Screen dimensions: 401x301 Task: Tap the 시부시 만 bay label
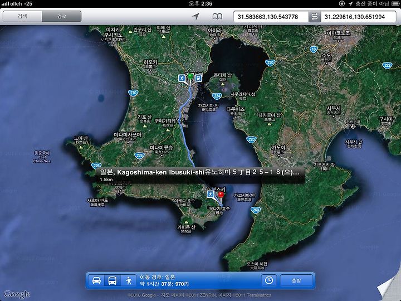[x=354, y=144]
